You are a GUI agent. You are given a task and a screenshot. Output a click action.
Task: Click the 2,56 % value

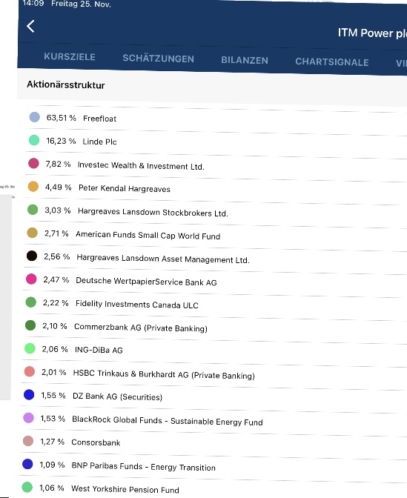point(57,256)
